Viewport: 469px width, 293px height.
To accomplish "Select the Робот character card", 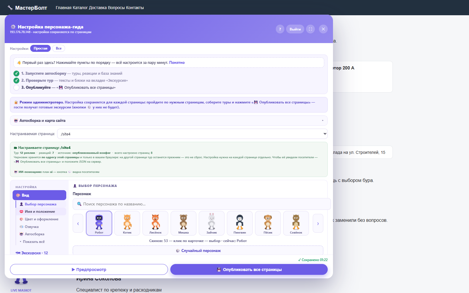I will (99, 223).
